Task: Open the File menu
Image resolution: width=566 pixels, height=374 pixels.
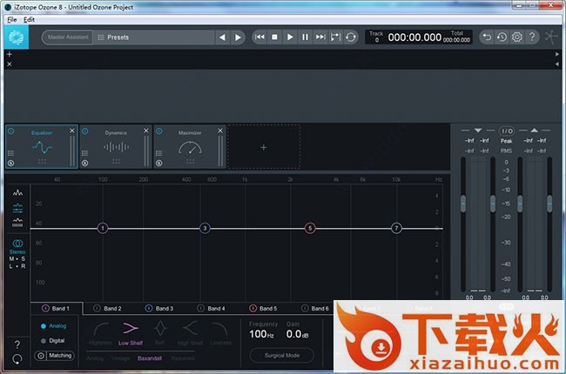Action: click(12, 19)
